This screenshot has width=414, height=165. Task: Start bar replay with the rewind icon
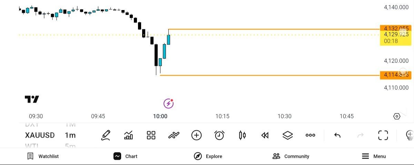pyautogui.click(x=265, y=135)
